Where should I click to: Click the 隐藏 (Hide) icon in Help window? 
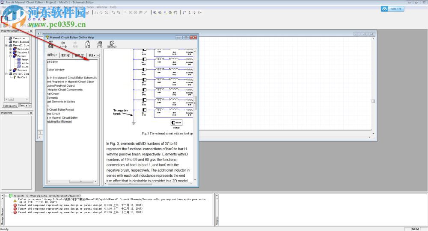(x=51, y=44)
